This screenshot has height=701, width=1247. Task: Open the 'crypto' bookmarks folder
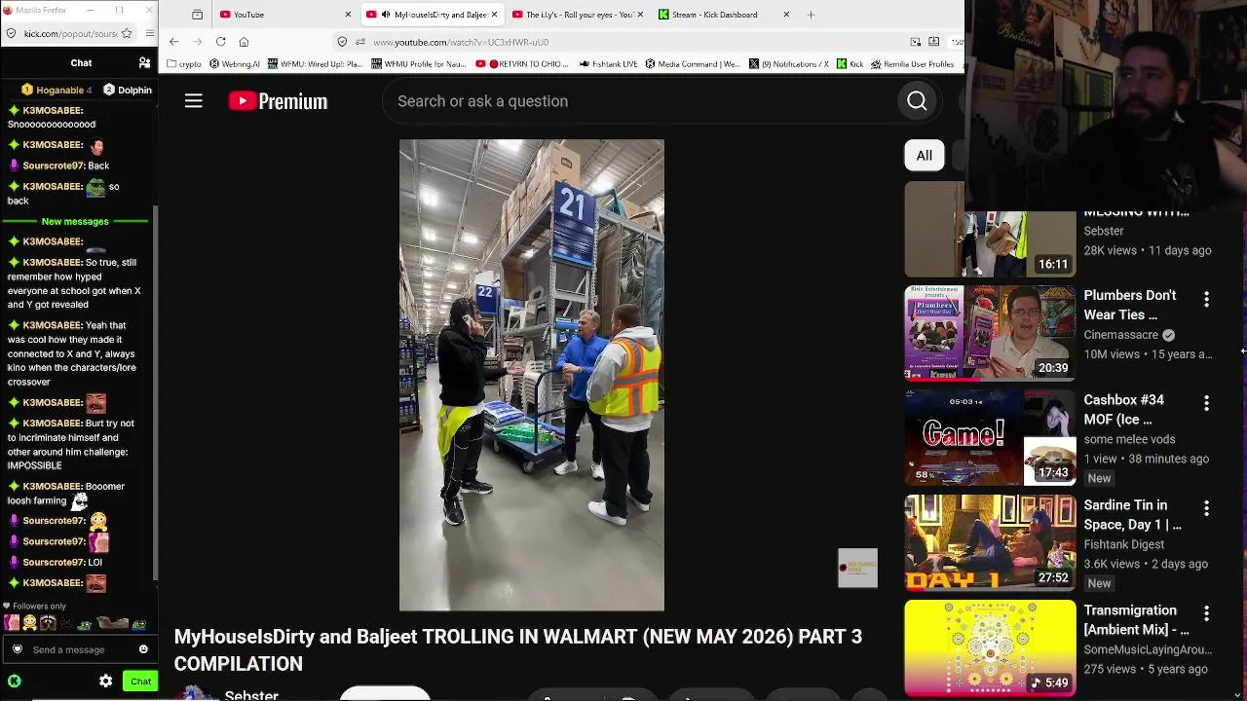click(x=184, y=64)
